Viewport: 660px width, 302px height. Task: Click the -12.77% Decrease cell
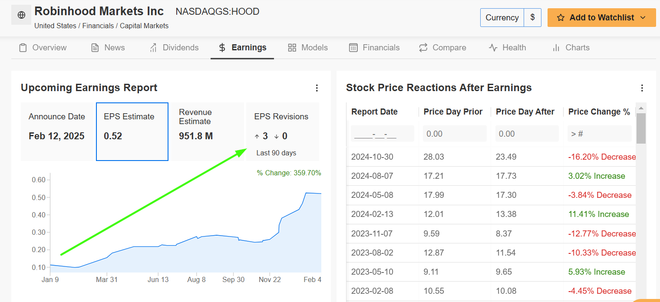pyautogui.click(x=602, y=233)
